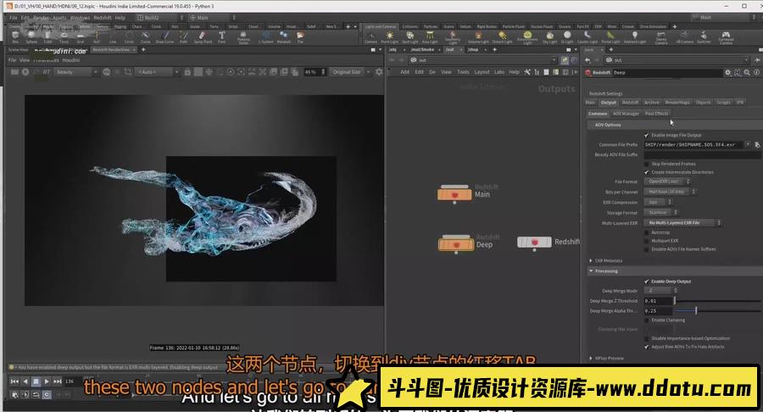Select the Box shelf tool
763x412 pixels.
click(x=15, y=37)
